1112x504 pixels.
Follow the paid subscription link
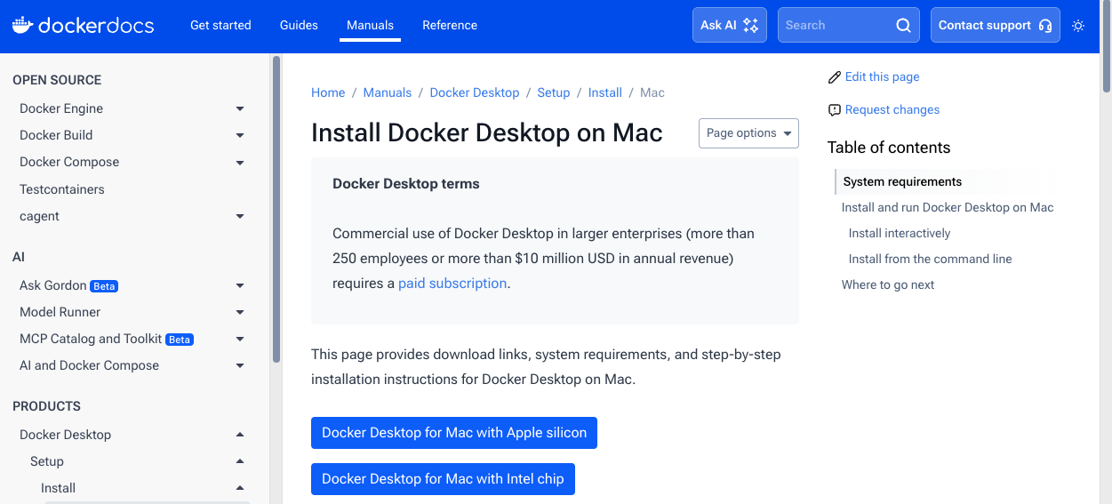point(452,284)
